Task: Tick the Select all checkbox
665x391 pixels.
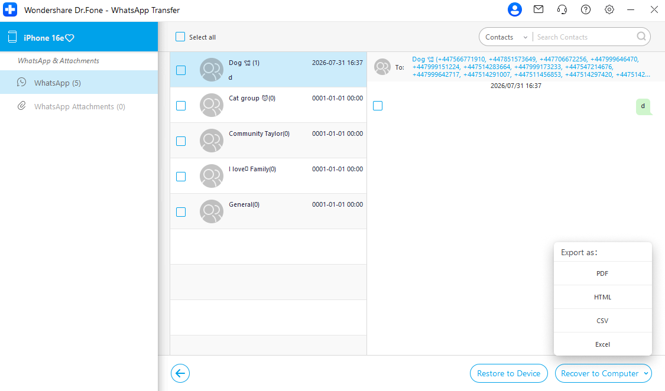Action: click(x=180, y=37)
